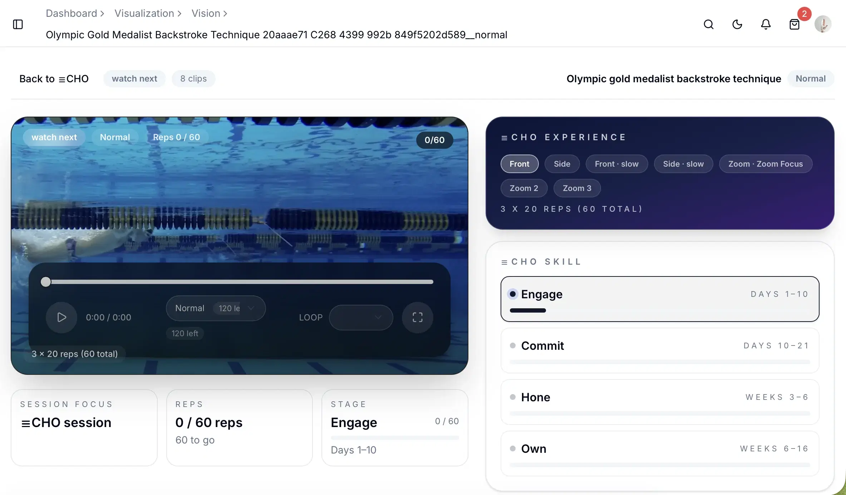Toggle the sidebar panel icon
This screenshot has height=495, width=846.
pyautogui.click(x=18, y=24)
